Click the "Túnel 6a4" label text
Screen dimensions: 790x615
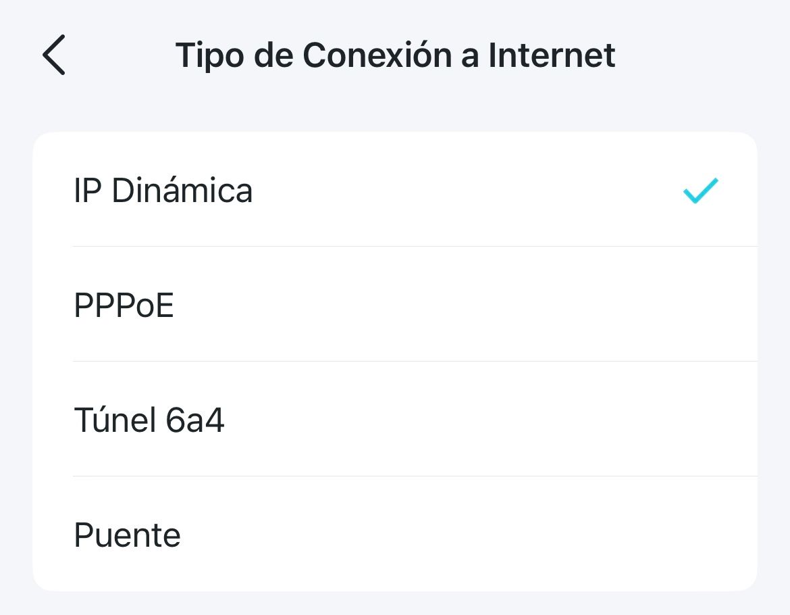149,420
